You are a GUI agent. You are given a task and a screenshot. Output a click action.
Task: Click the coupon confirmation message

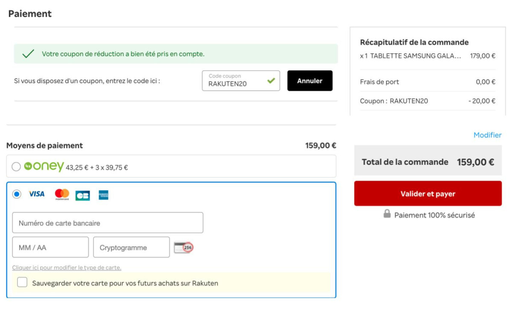[123, 54]
